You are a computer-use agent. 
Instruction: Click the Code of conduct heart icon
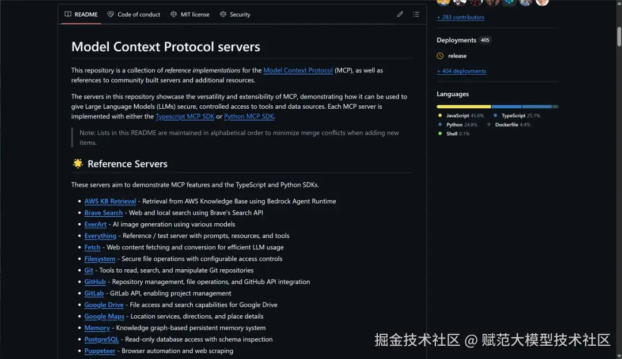(111, 14)
